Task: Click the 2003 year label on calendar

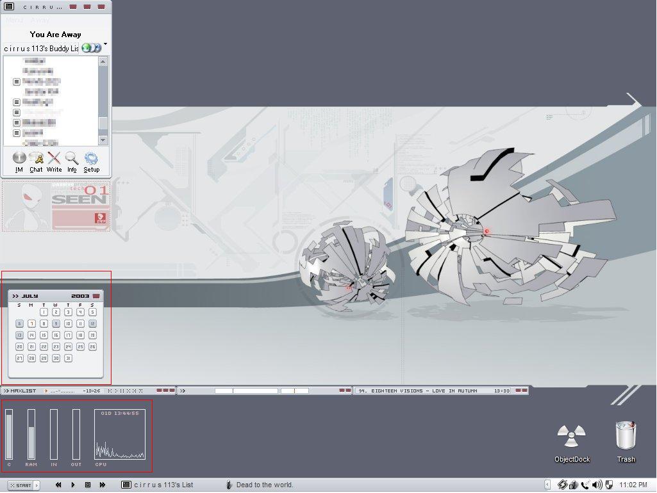Action: coord(80,296)
